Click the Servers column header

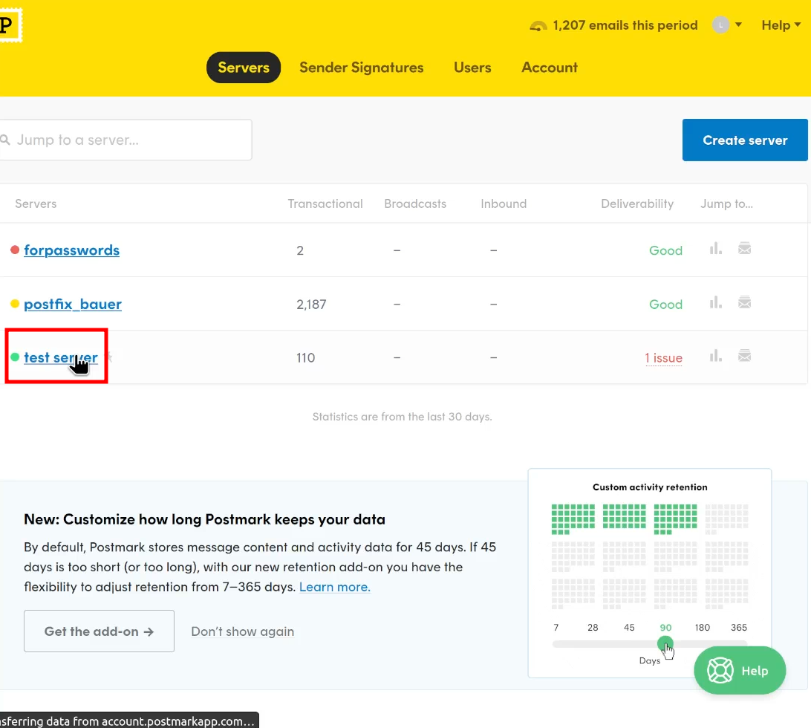(36, 204)
